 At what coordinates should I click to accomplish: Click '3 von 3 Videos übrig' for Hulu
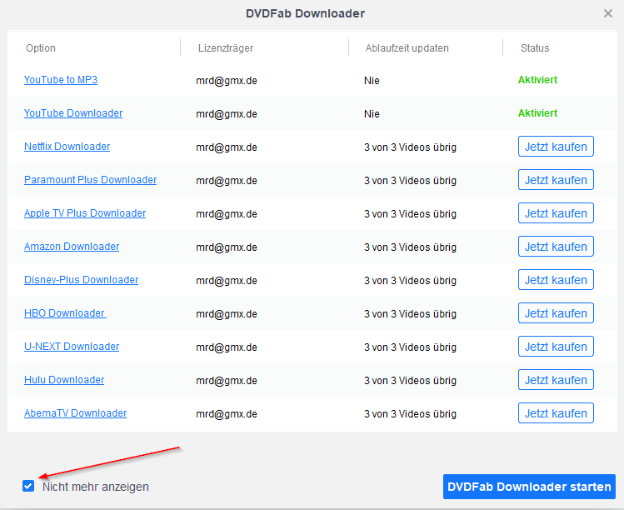tap(410, 381)
